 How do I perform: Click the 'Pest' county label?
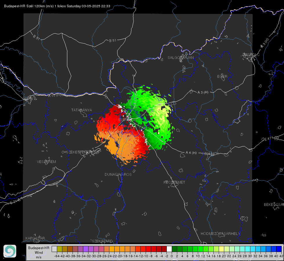pos(200,175)
